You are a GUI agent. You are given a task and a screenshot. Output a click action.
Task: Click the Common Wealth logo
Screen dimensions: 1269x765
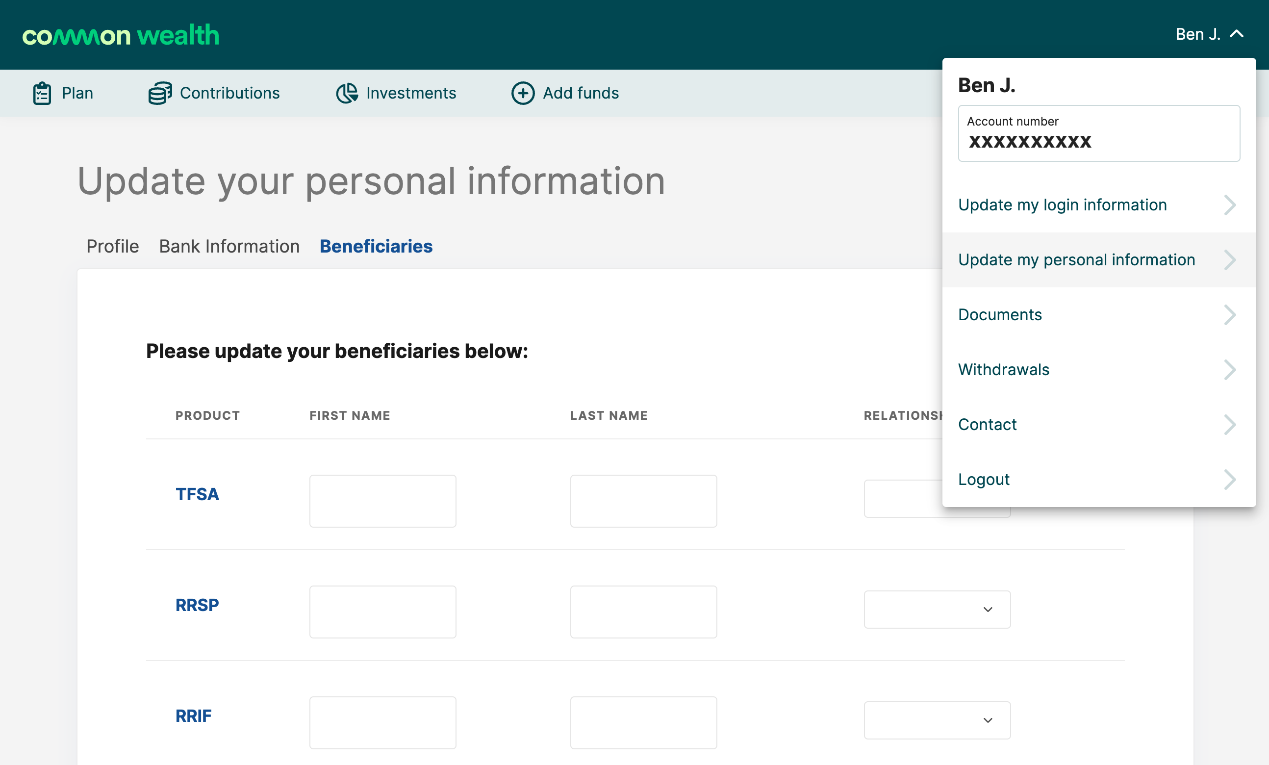point(121,35)
